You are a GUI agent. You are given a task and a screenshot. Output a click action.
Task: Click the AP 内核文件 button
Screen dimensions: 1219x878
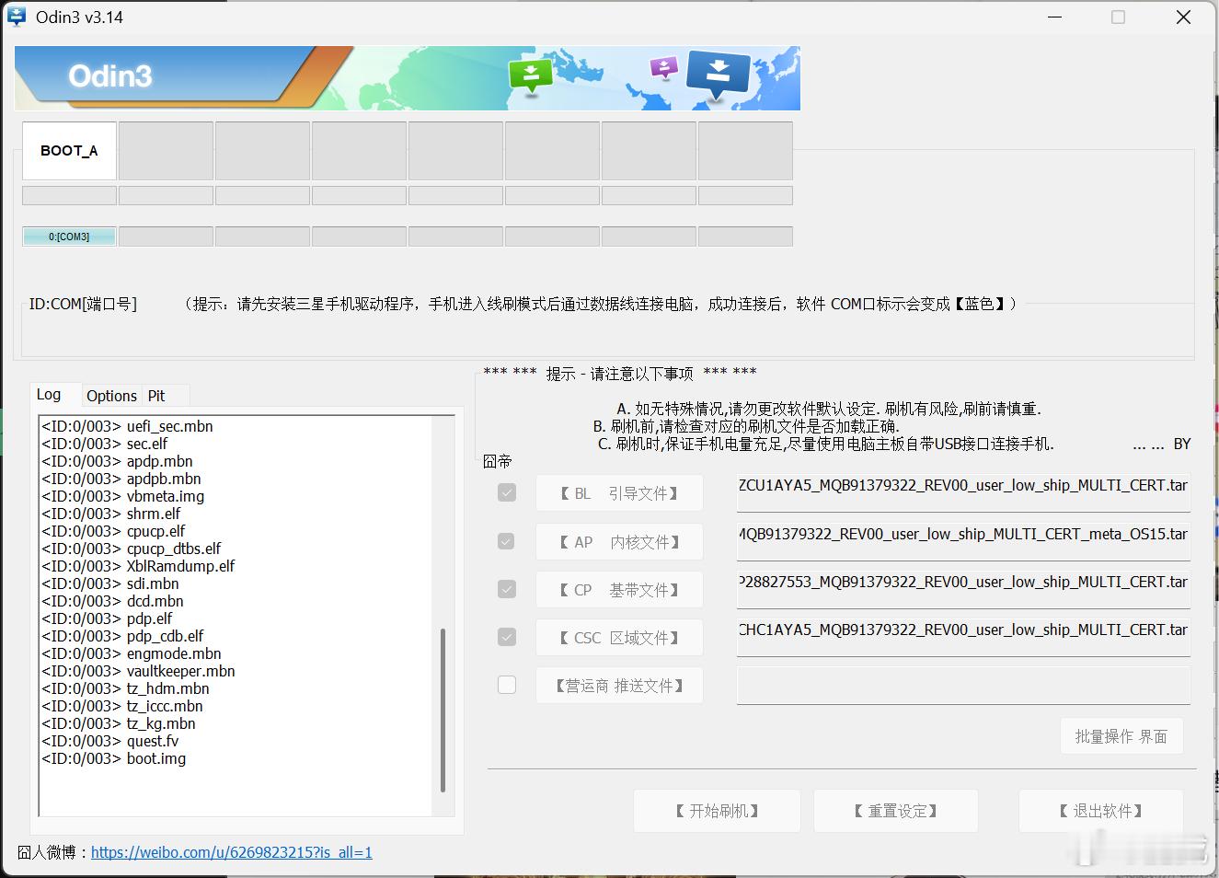pyautogui.click(x=619, y=542)
